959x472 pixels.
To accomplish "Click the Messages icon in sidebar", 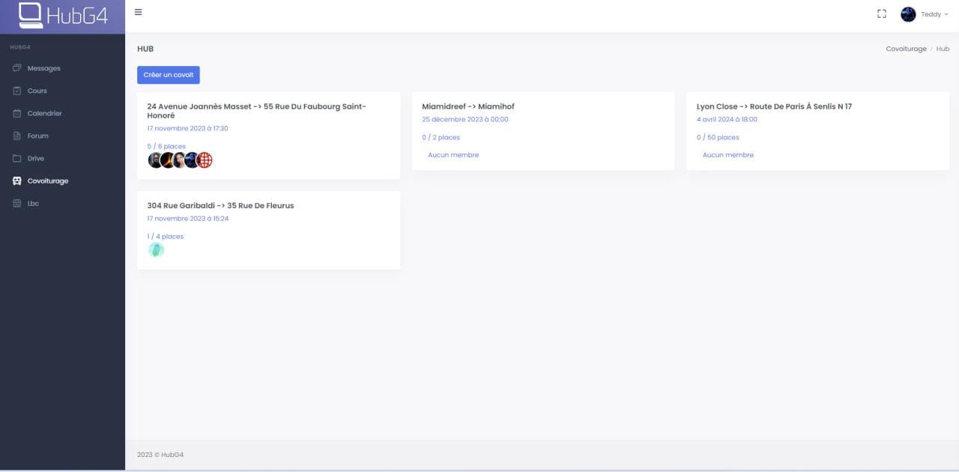I will coord(17,68).
